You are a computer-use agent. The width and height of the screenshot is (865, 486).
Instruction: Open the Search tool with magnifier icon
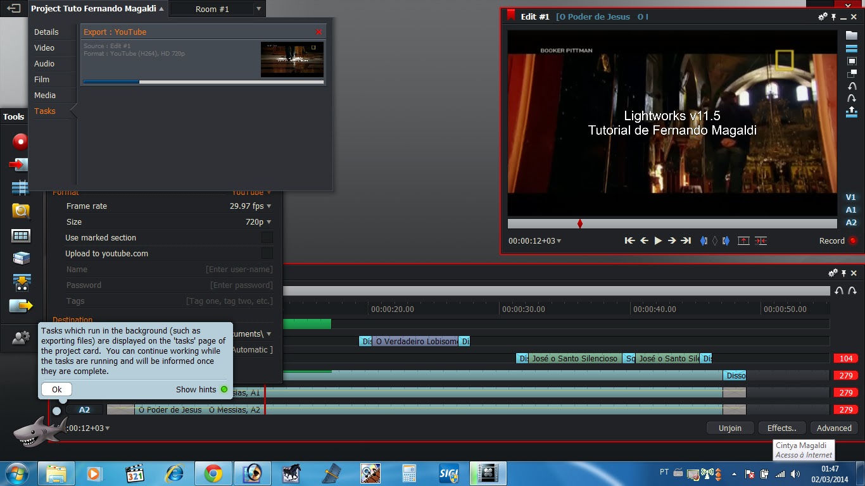pos(21,211)
